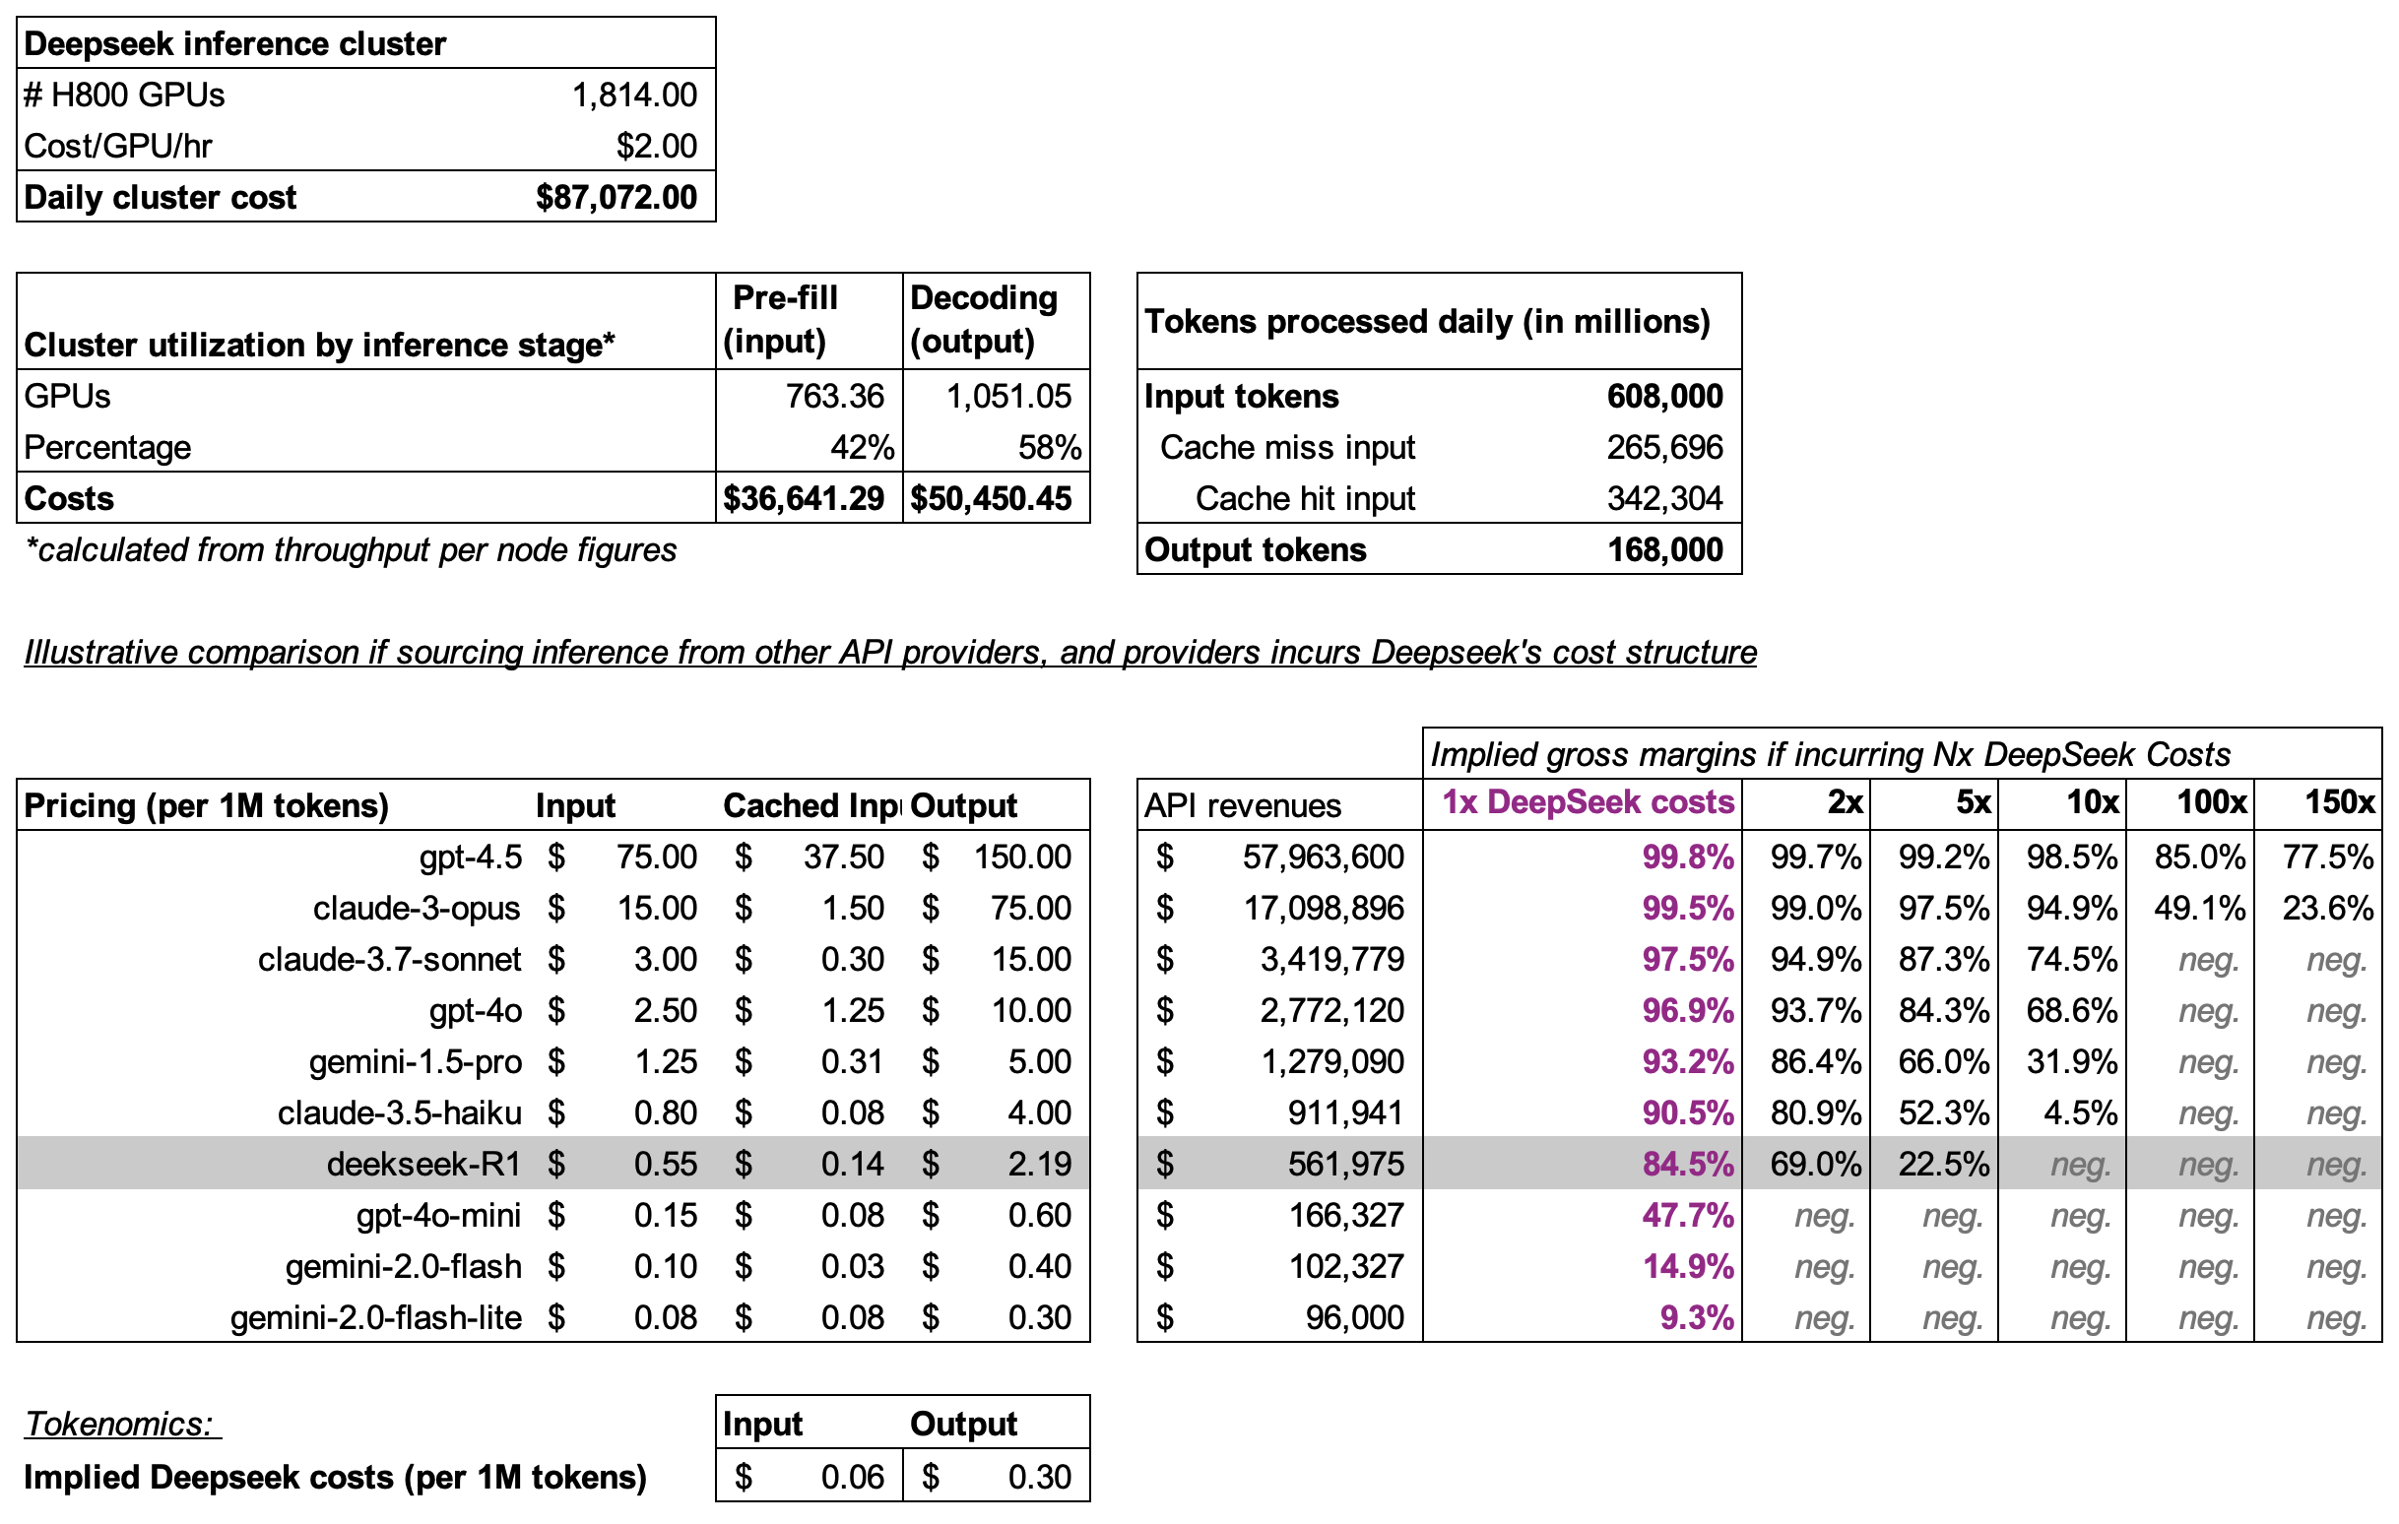The image size is (2399, 1524).
Task: Click the throughput per node footnote
Action: (x=351, y=549)
